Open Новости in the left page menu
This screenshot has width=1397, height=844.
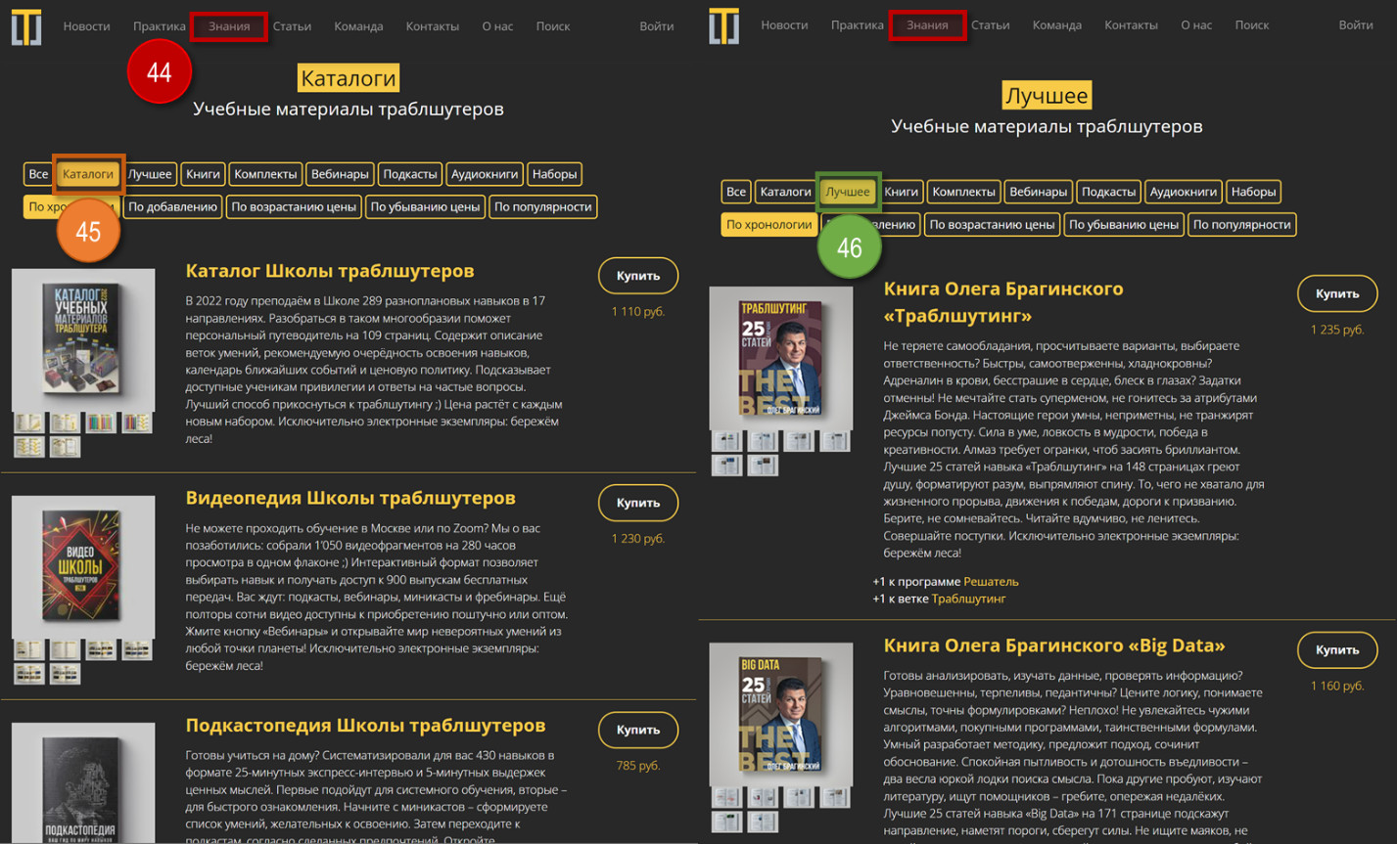point(86,26)
